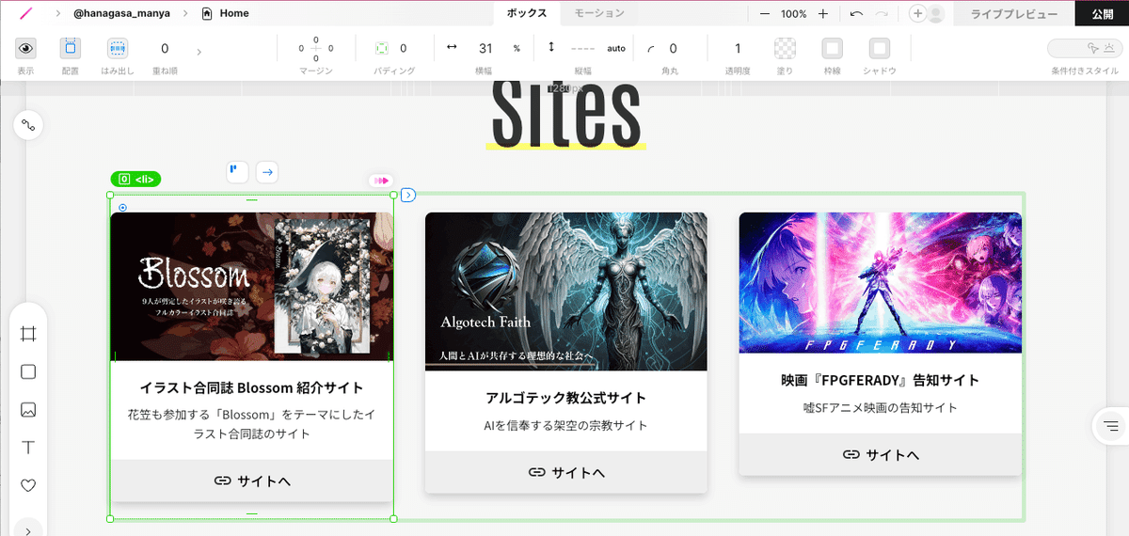The image size is (1129, 536).
Task: Edit the 角丸 radius value
Action: coord(673,48)
